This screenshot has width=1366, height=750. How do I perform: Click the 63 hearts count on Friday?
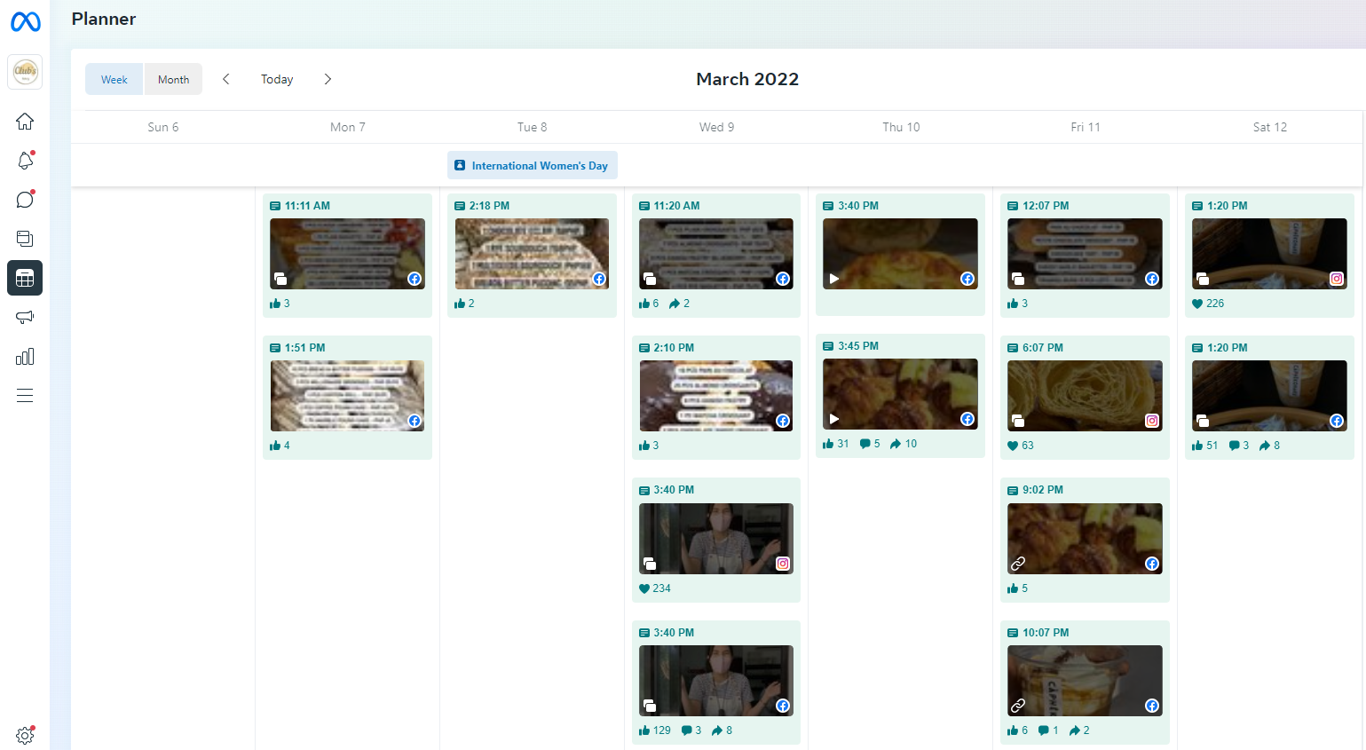1021,446
